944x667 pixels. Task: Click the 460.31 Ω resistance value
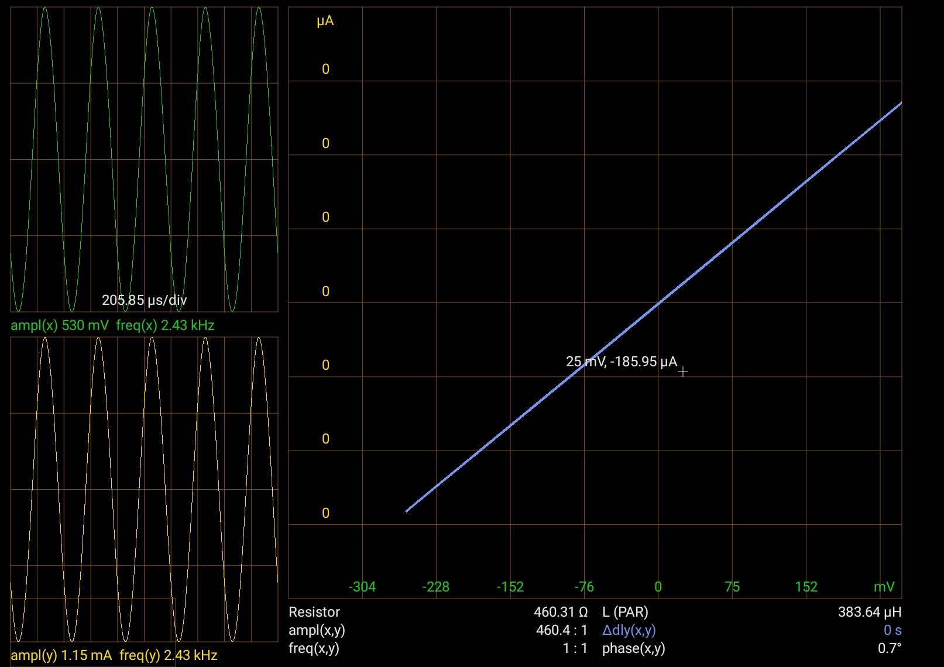click(x=560, y=612)
